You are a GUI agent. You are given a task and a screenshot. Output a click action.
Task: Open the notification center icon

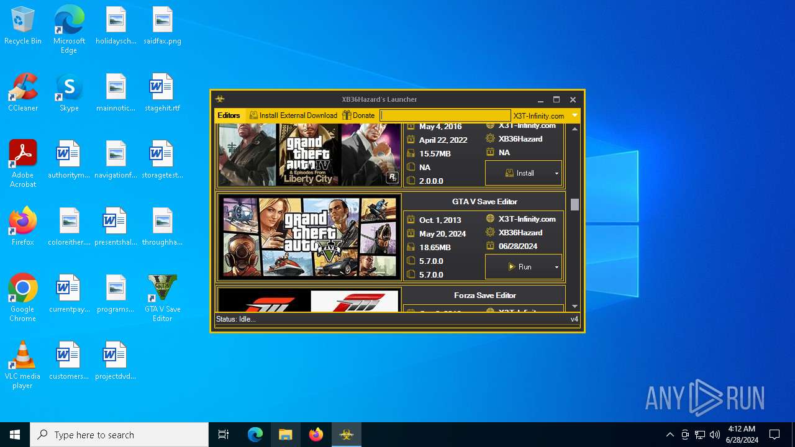tap(775, 435)
